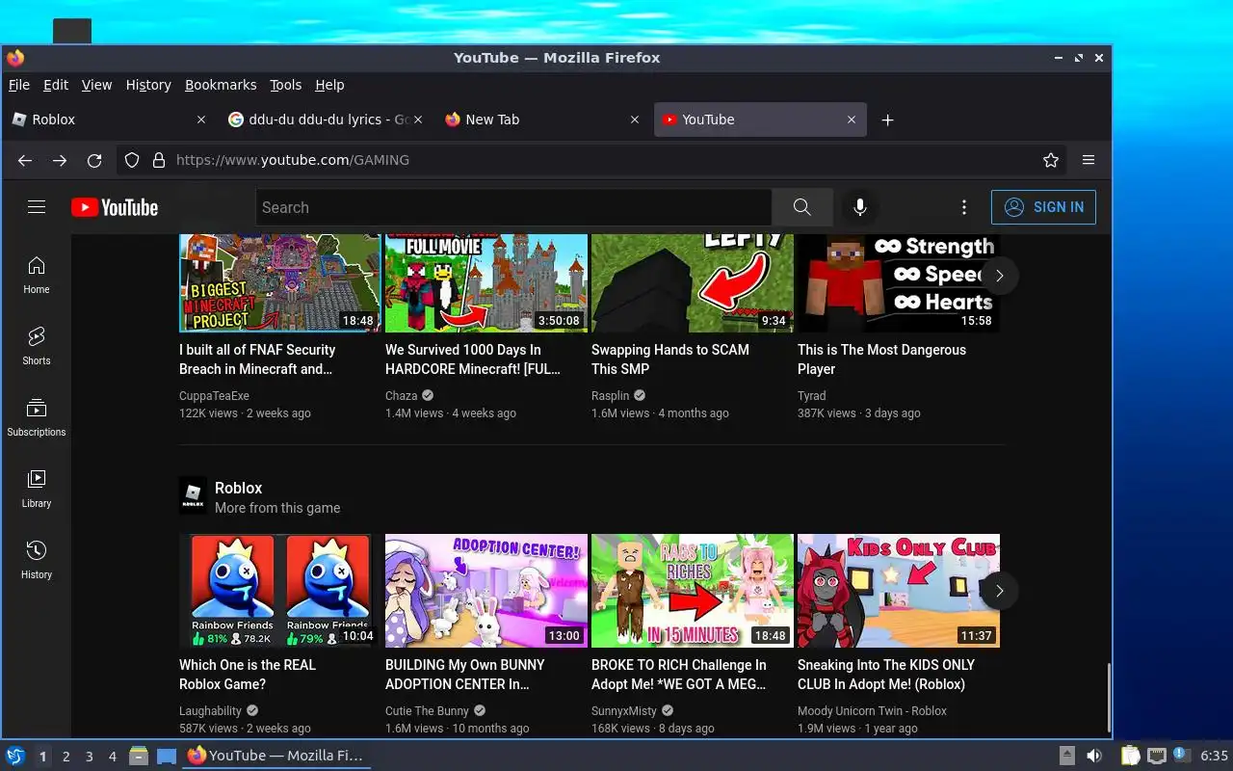This screenshot has width=1233, height=771.
Task: Go to Home in sidebar
Action: [37, 275]
